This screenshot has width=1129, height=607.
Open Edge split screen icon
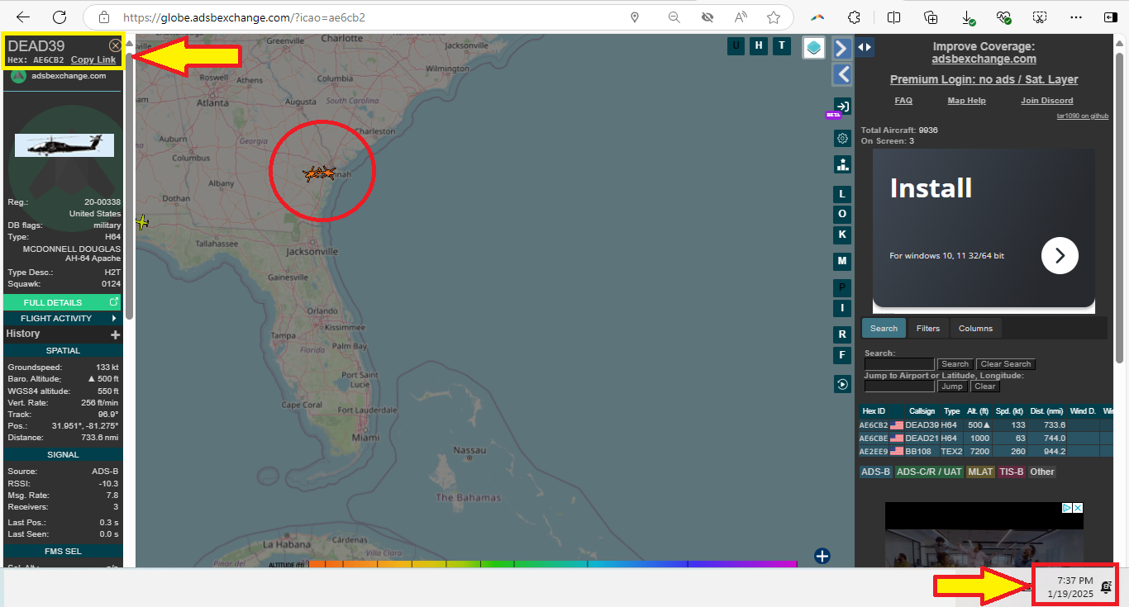893,17
